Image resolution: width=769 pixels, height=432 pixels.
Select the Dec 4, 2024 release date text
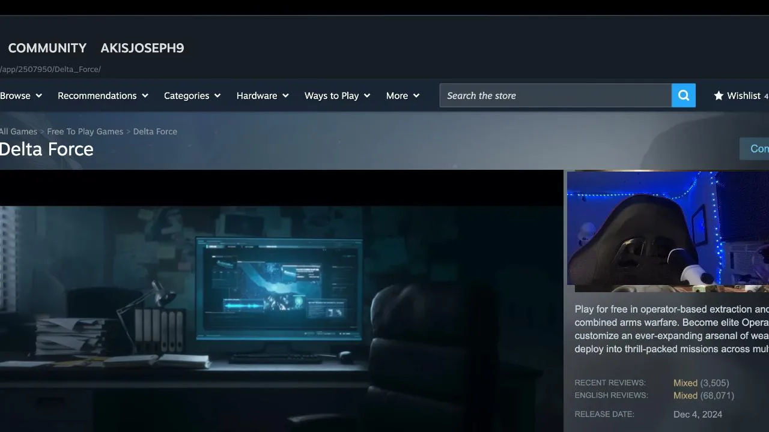tap(698, 414)
